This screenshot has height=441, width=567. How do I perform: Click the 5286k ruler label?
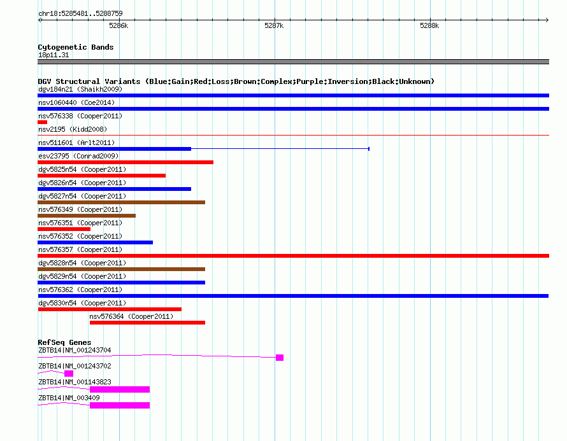click(118, 25)
